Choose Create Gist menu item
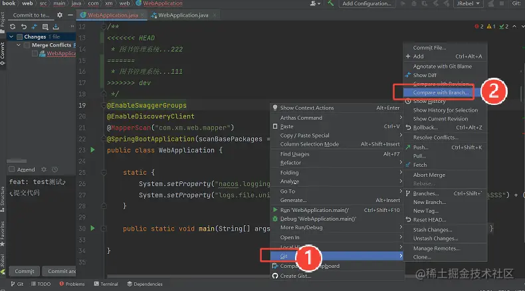Viewport: 525px width, 291px height. coord(337,276)
